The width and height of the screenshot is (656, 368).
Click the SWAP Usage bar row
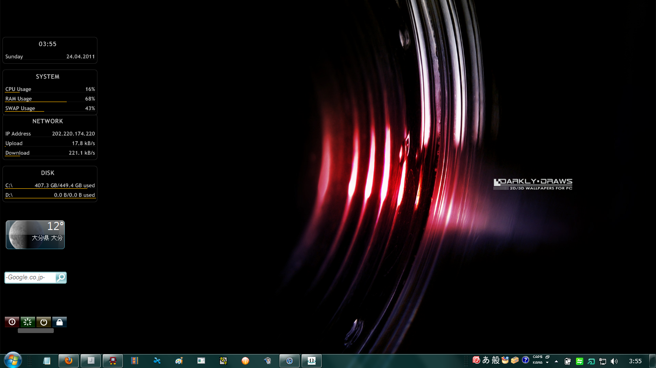tap(50, 108)
